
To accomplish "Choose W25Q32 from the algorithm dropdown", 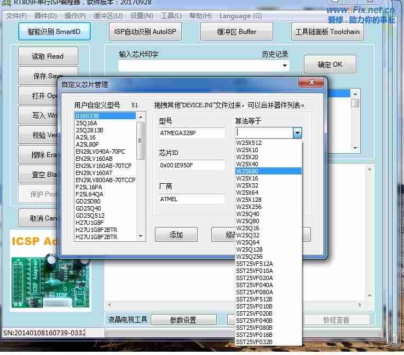I will coord(268,235).
